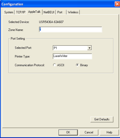Click the Configuration title bar
Image resolution: width=120 pixels, height=138 pixels.
(x=57, y=4)
